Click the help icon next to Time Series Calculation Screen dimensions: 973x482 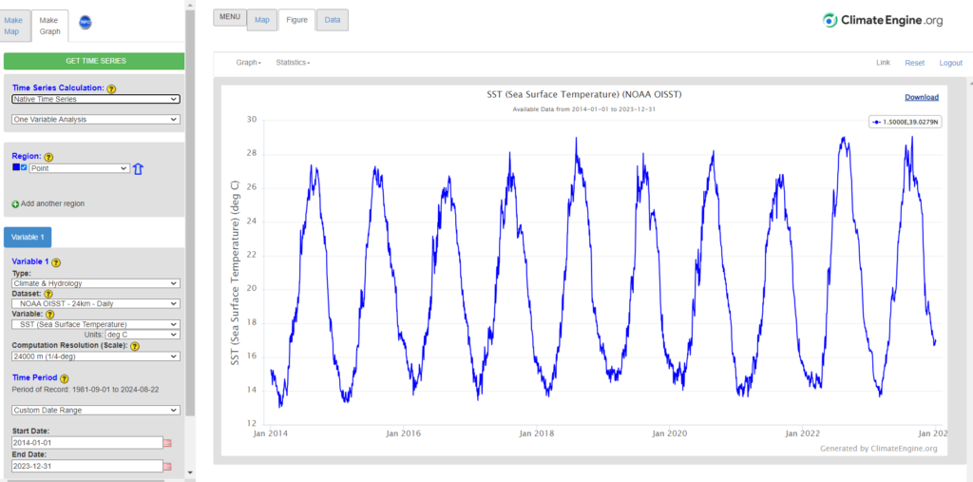coord(111,88)
